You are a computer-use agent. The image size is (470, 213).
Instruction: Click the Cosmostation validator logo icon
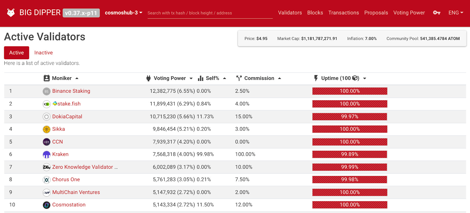46,205
